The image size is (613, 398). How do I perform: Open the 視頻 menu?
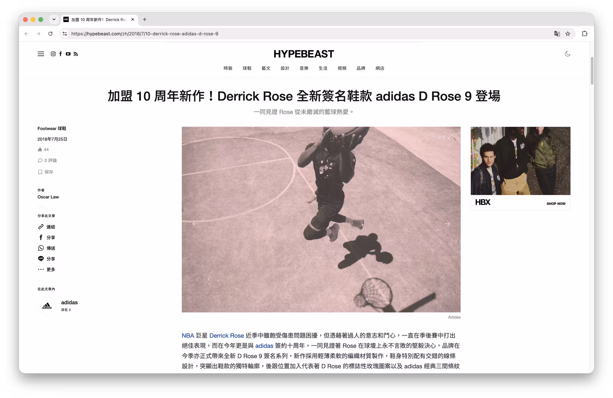[x=342, y=68]
